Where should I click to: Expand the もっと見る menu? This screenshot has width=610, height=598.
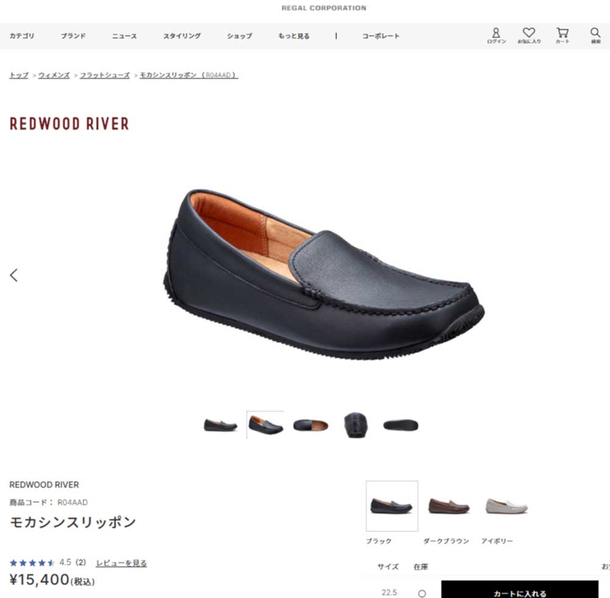click(x=293, y=36)
